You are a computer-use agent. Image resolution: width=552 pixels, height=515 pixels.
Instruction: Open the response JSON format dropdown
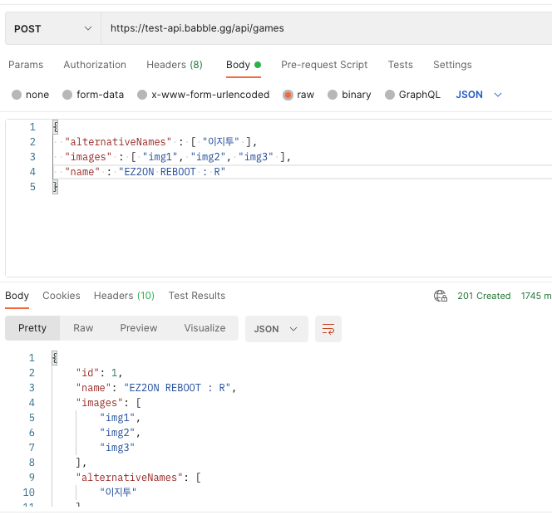pyautogui.click(x=276, y=329)
